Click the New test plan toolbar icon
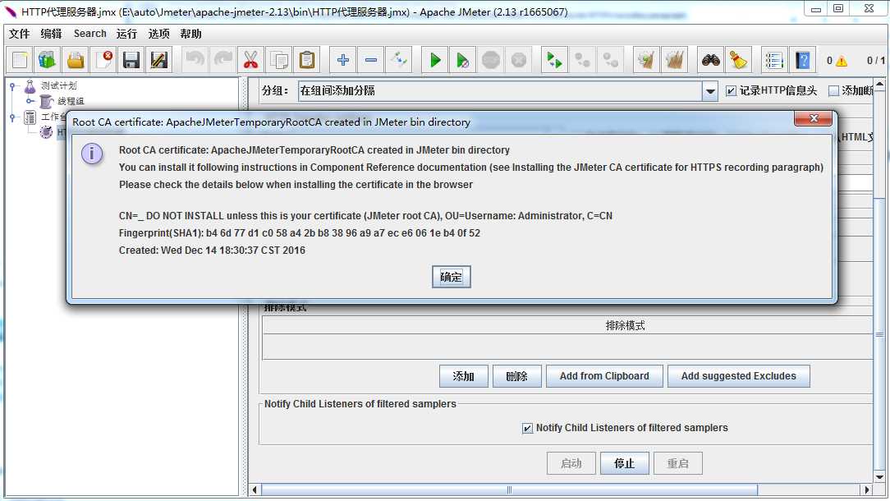This screenshot has height=501, width=890. point(20,60)
